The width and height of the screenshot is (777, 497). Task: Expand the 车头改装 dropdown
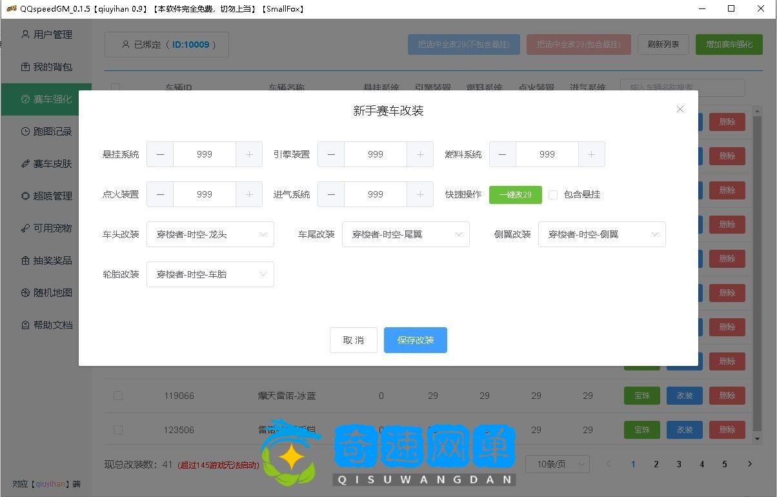pos(210,235)
